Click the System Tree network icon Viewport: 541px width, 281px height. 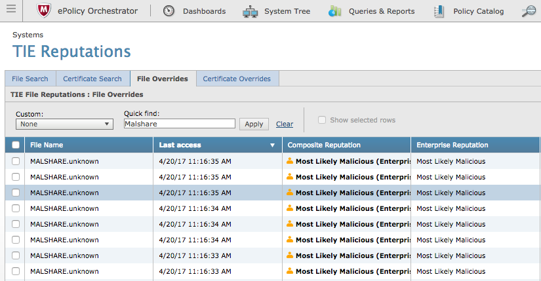(250, 11)
